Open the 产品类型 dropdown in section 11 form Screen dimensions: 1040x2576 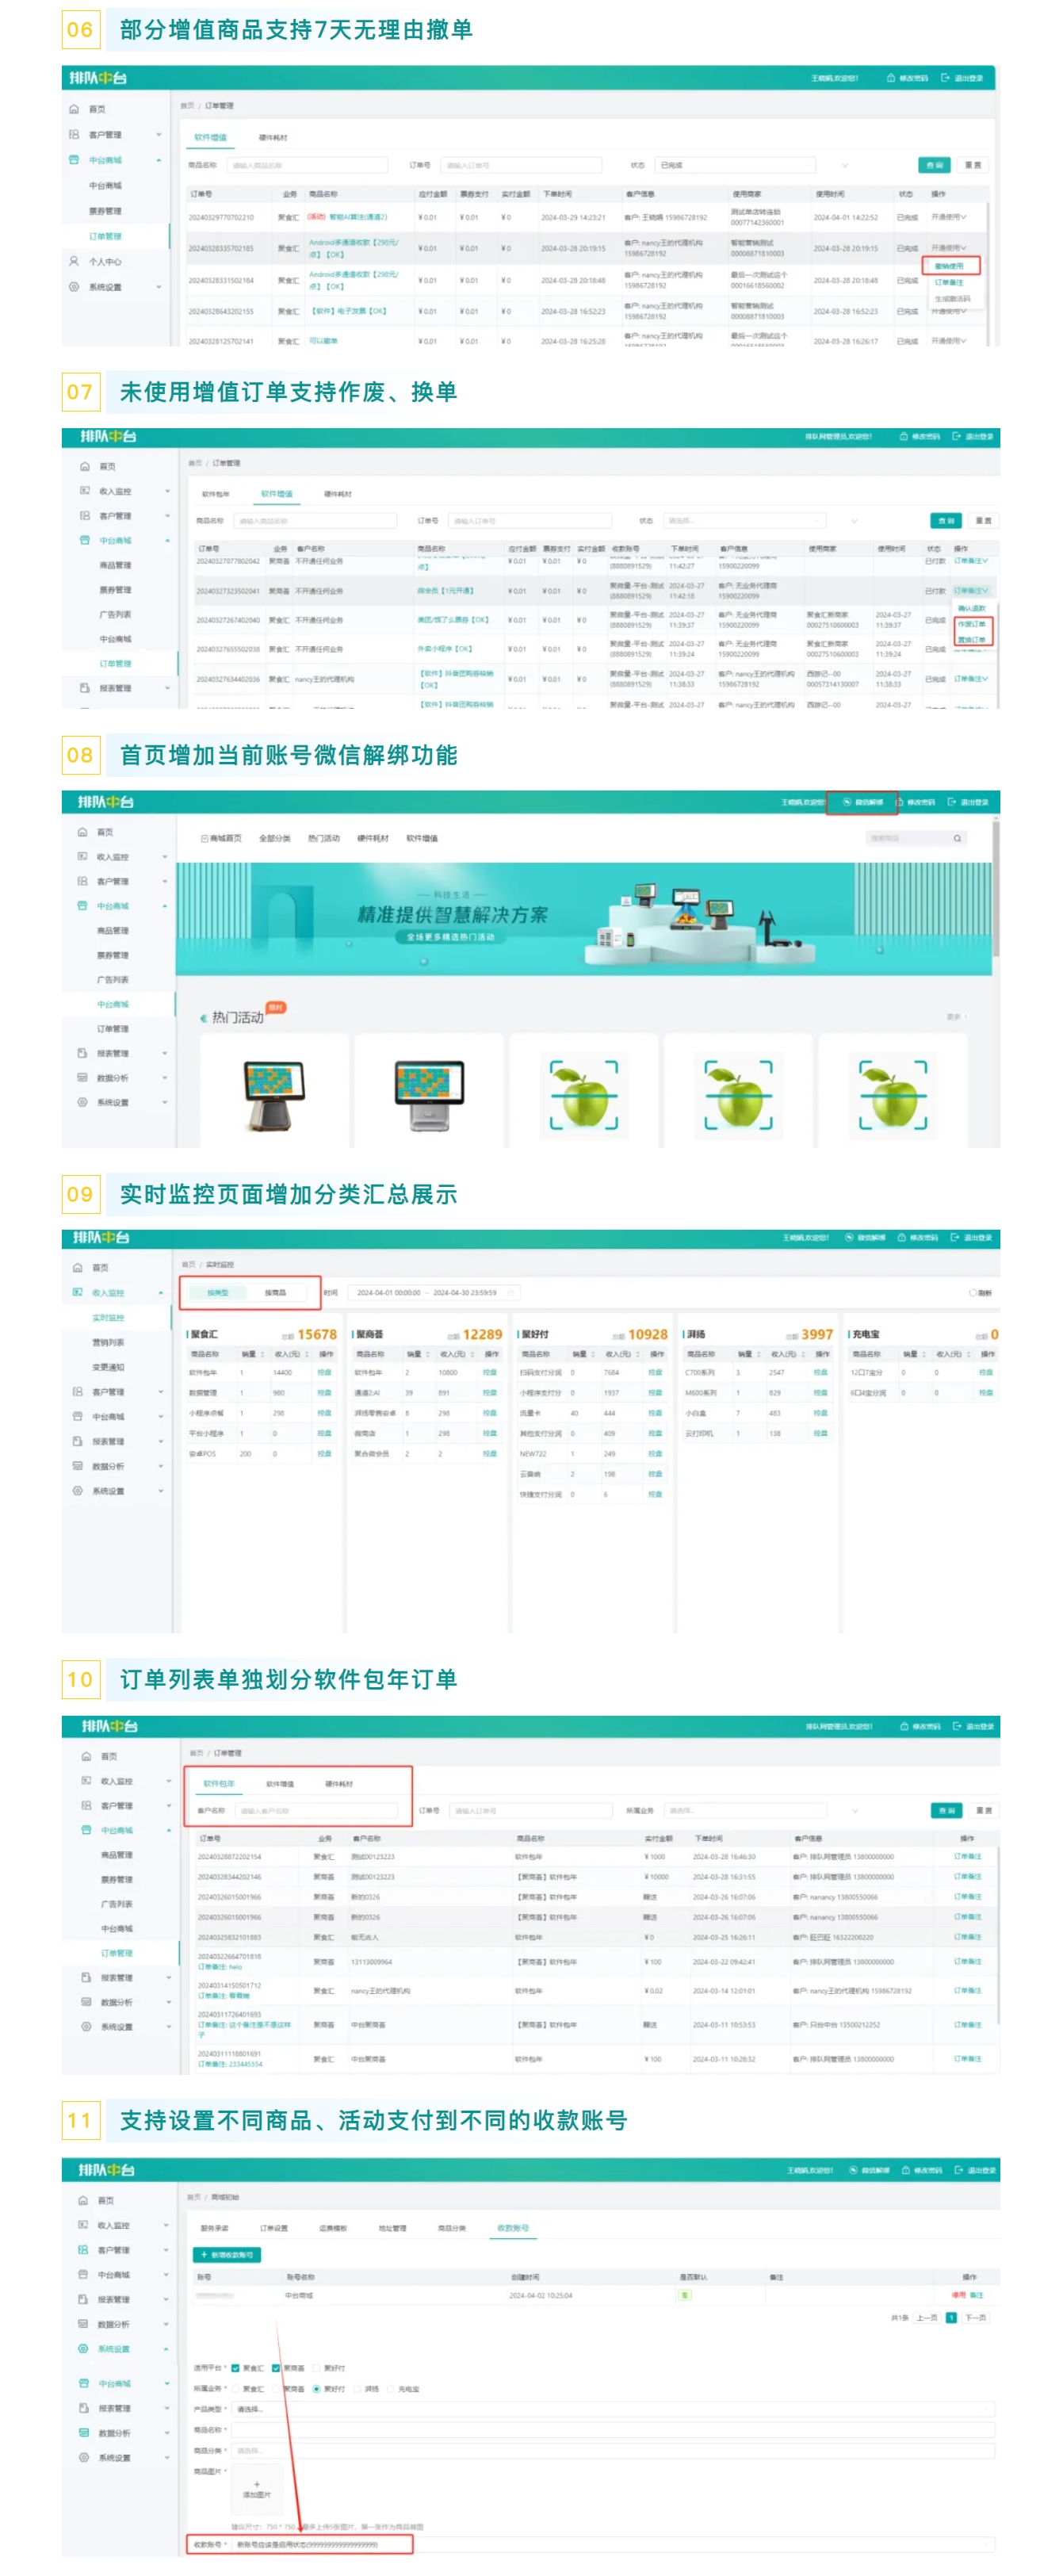click(x=613, y=2409)
